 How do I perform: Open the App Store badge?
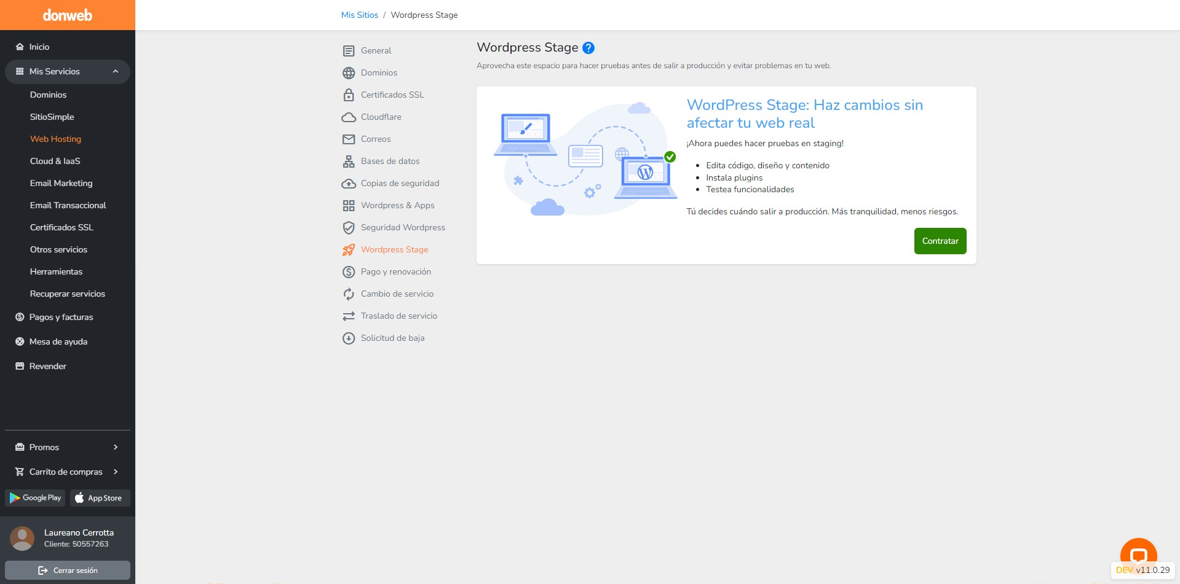point(100,498)
